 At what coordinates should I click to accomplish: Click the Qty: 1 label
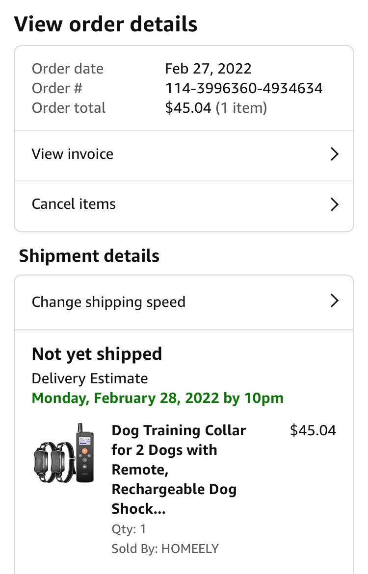coord(129,529)
